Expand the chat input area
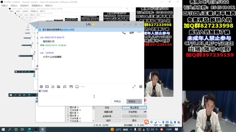The height and width of the screenshot is (132, 236). point(134,87)
